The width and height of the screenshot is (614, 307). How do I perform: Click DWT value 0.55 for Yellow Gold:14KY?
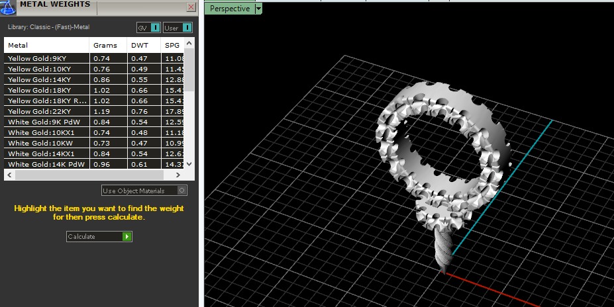pos(139,80)
